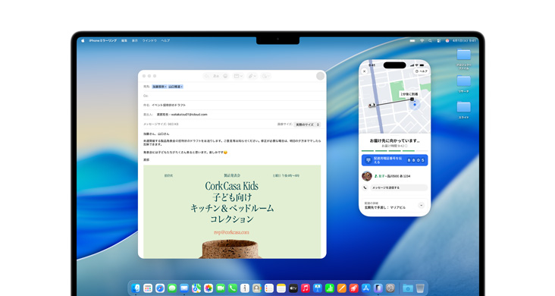
Task: Open the header fields dropdown in mail toolbar
Action: [238, 76]
